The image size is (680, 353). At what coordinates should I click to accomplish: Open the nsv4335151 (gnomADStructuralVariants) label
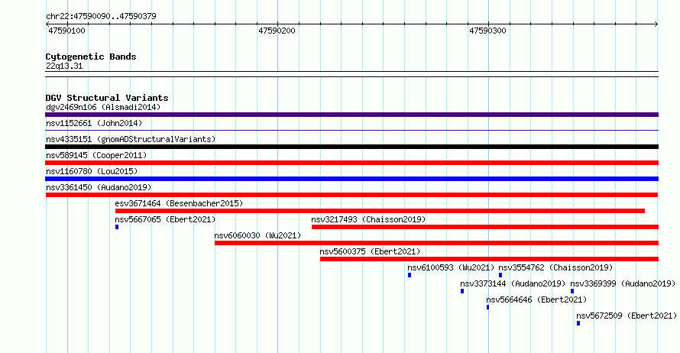point(131,139)
